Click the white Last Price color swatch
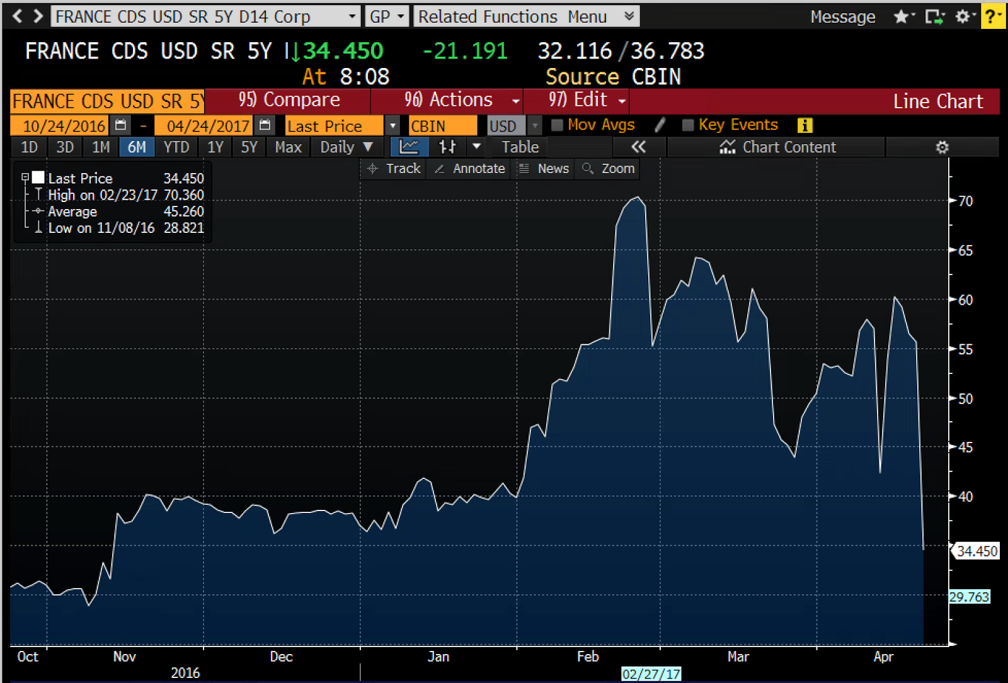Screen dimensions: 1008x683 (x=38, y=178)
